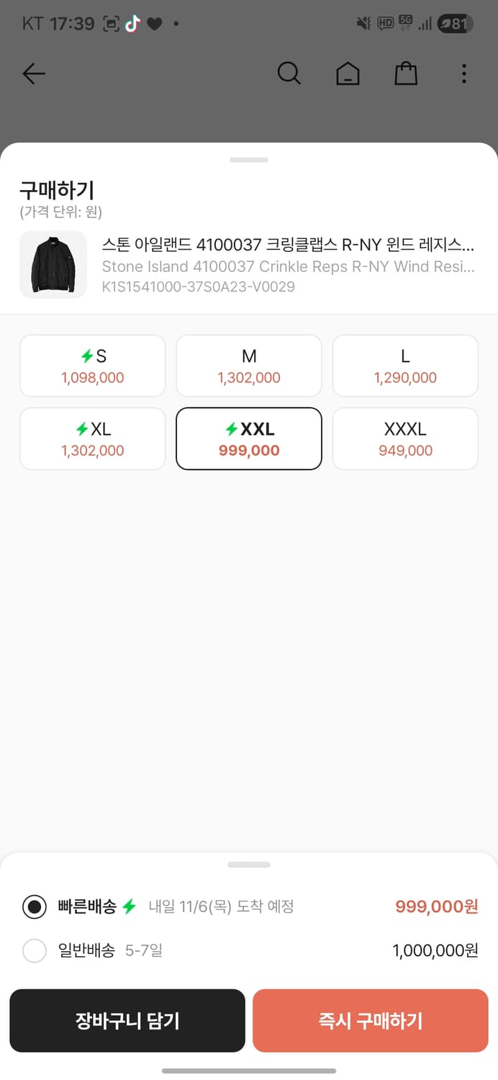Select the 빠른배송 radio button
The image size is (498, 1080).
click(x=35, y=907)
